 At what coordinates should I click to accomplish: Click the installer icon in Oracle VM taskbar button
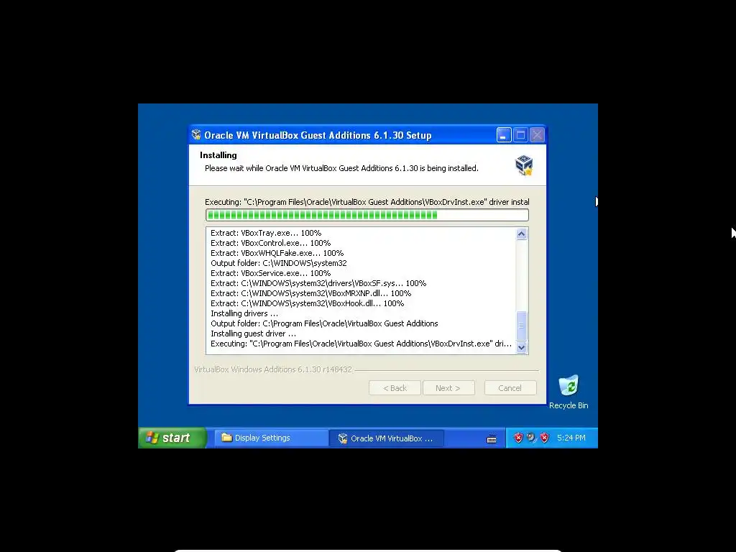(x=343, y=438)
